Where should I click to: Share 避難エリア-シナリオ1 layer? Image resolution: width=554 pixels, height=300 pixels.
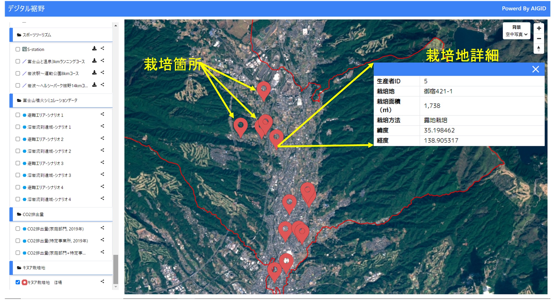point(102,114)
